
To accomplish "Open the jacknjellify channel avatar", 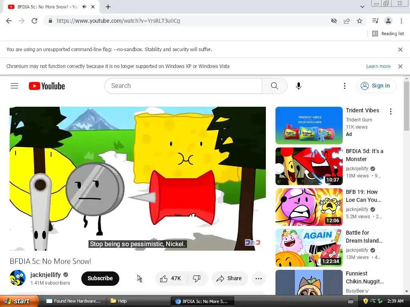I will tap(18, 278).
